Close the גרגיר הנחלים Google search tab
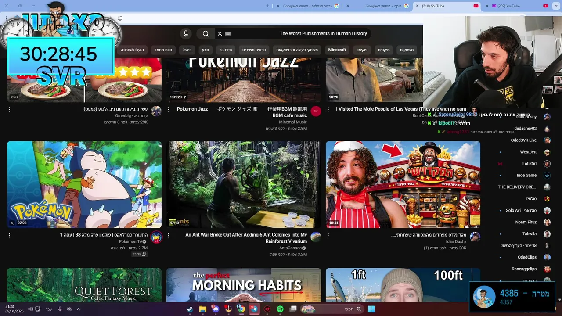The width and height of the screenshot is (562, 316). [x=277, y=6]
